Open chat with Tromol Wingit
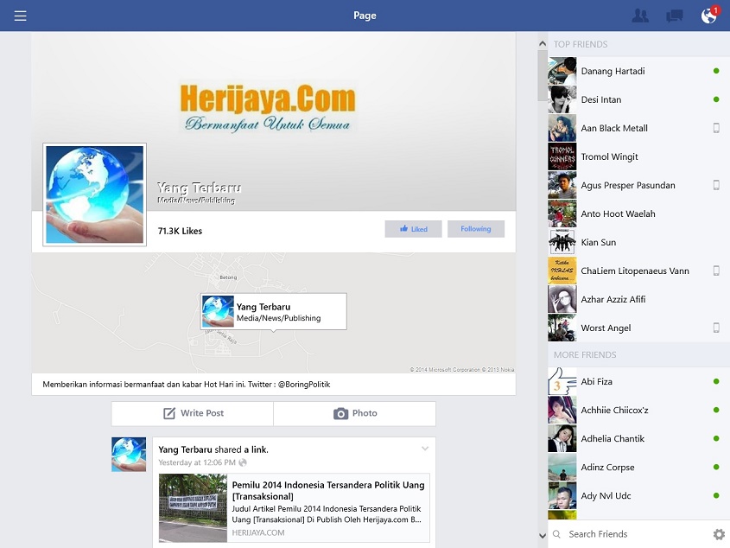The image size is (730, 548). [x=609, y=156]
